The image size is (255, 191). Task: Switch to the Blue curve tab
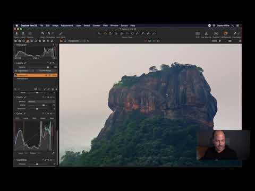pos(52,118)
